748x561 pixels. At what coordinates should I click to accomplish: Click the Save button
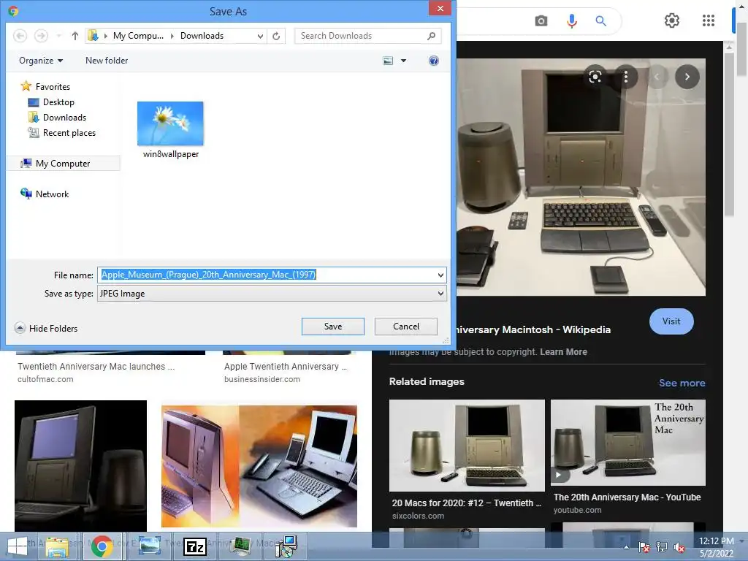coord(333,327)
